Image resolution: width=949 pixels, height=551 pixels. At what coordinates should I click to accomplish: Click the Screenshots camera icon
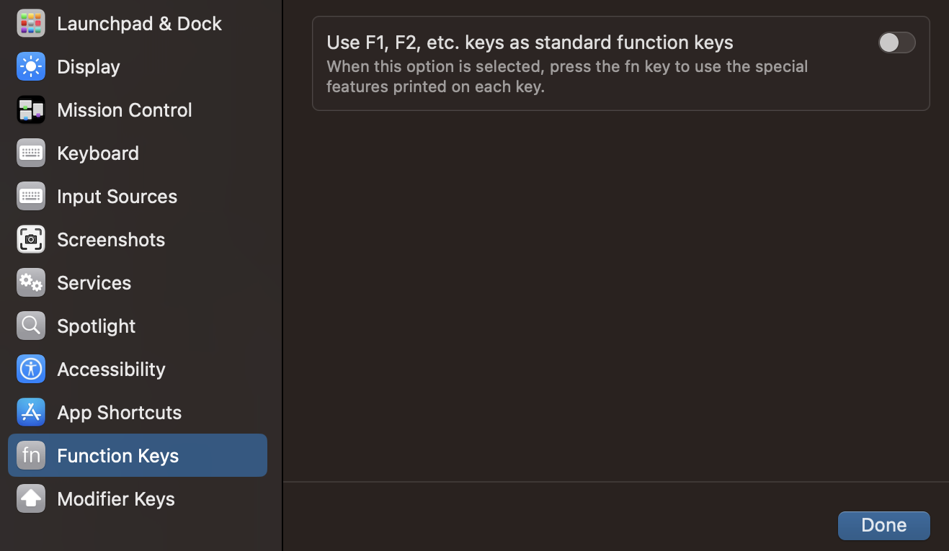point(30,239)
